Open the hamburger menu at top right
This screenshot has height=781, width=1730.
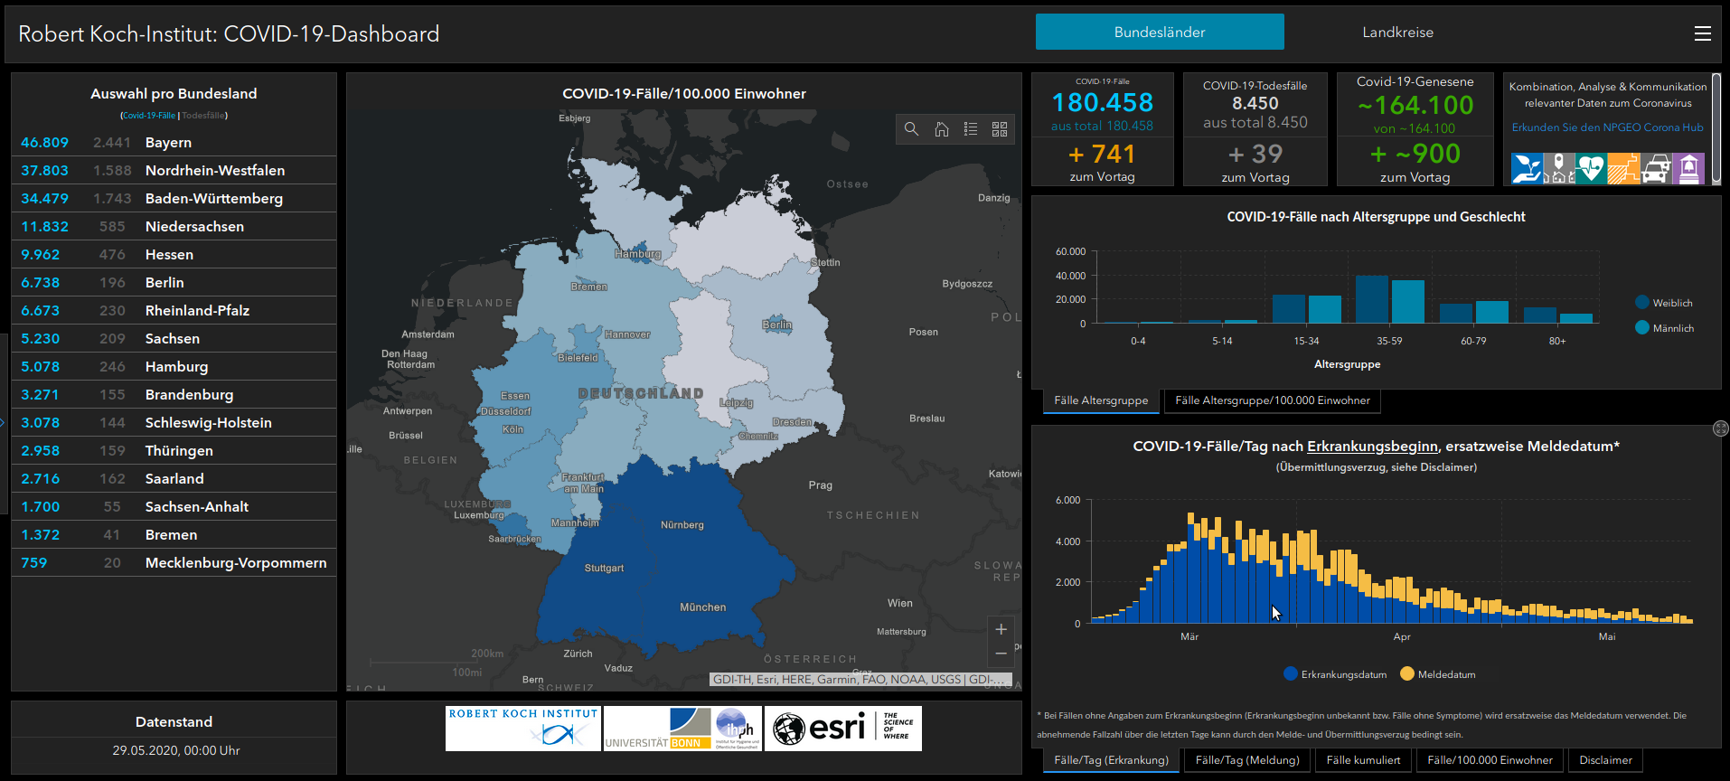point(1702,33)
